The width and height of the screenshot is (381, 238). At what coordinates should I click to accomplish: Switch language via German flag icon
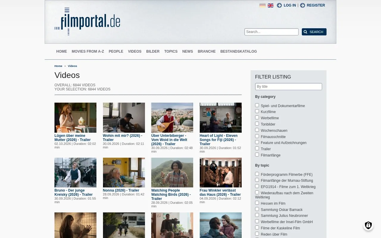point(262,5)
